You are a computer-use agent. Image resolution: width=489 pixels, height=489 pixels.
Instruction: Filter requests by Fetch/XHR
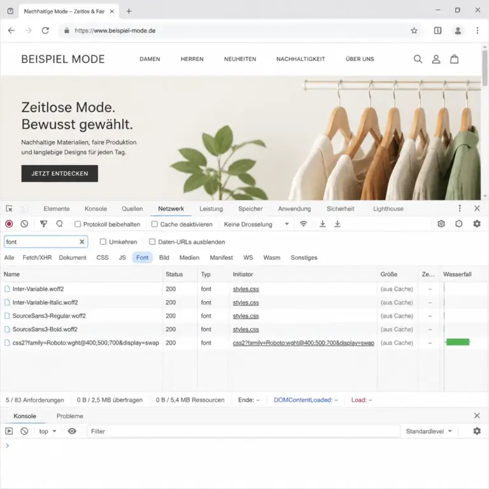point(37,258)
